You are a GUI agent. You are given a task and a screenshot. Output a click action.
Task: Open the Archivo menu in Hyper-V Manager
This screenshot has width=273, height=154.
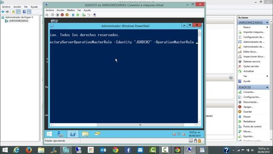point(6,7)
